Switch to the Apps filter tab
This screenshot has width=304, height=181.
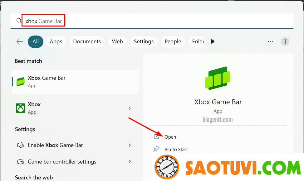(56, 41)
